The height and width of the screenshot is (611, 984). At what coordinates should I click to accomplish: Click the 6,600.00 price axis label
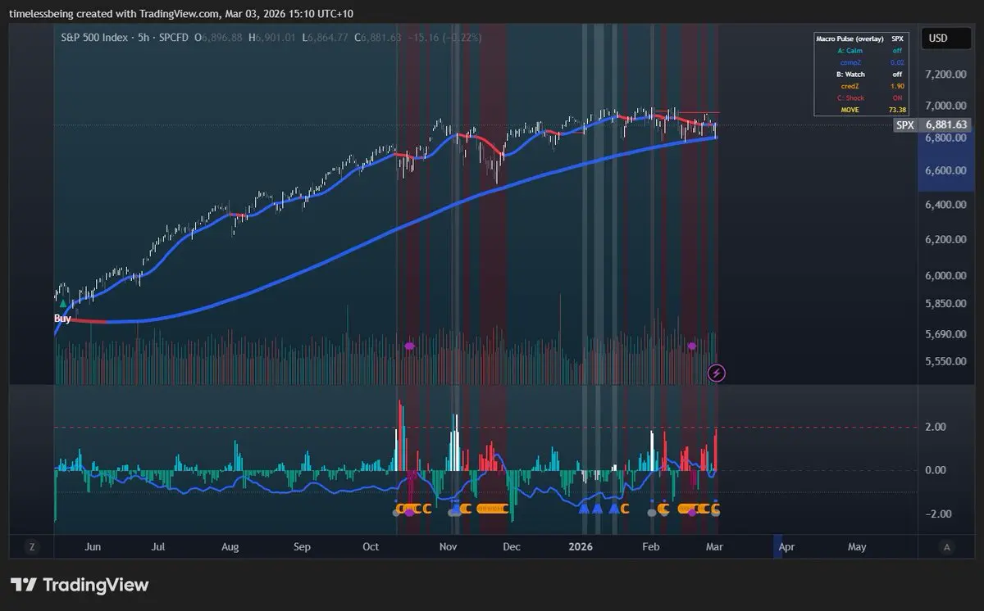[x=945, y=171]
